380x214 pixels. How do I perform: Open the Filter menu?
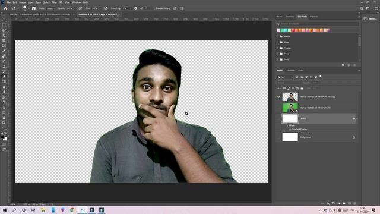[x=54, y=2]
